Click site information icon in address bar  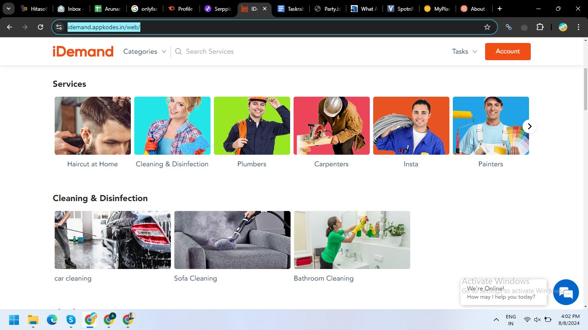[x=59, y=27]
